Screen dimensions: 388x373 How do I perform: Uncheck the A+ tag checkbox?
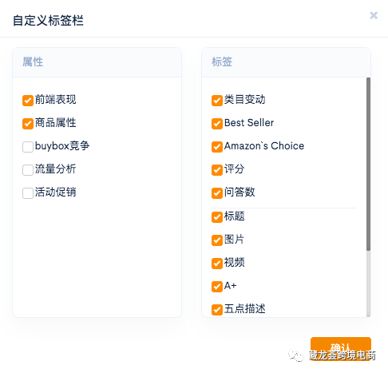[217, 287]
